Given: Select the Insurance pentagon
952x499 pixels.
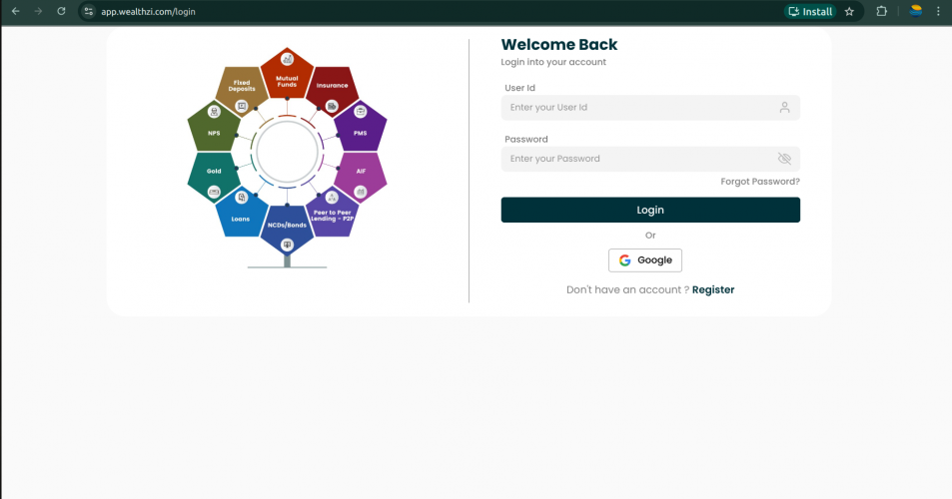Looking at the screenshot, I should pyautogui.click(x=332, y=91).
